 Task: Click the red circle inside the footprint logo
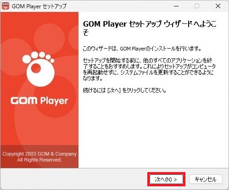point(36,68)
